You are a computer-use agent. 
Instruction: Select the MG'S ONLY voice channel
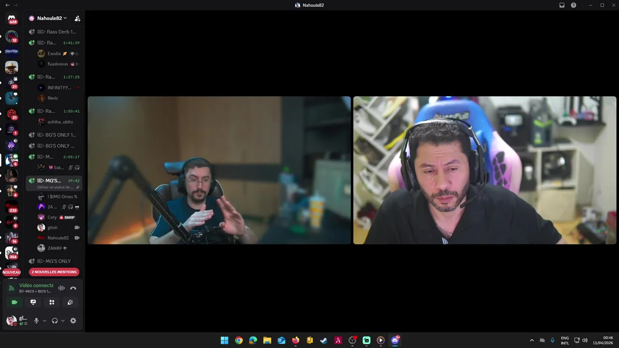pyautogui.click(x=54, y=261)
